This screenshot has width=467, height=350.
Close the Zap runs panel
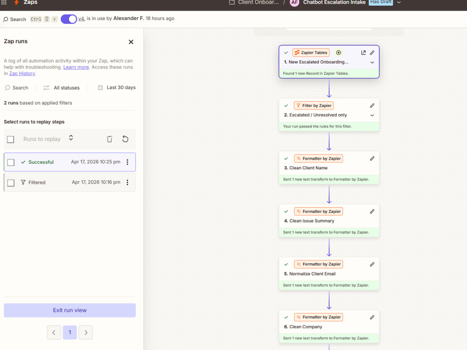pyautogui.click(x=131, y=42)
